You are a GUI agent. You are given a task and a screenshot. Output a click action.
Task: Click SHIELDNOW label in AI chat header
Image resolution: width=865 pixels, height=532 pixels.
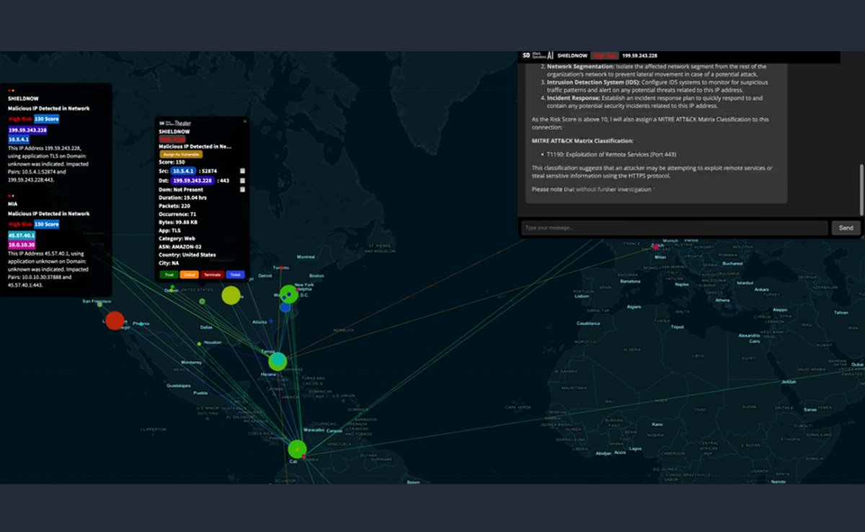click(x=572, y=56)
